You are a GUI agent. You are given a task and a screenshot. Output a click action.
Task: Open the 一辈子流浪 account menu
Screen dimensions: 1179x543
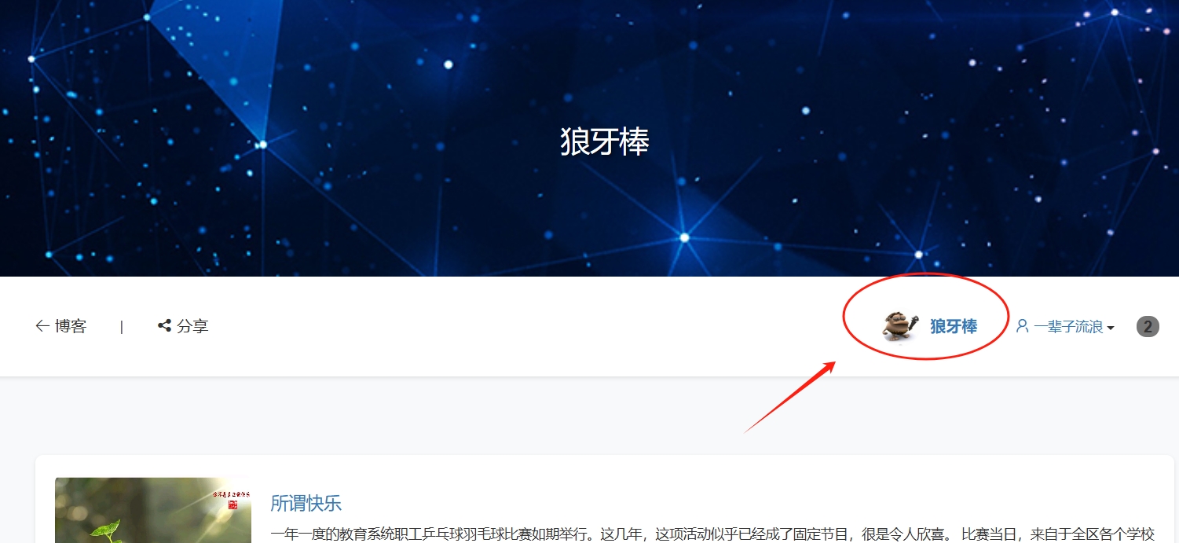click(1065, 326)
